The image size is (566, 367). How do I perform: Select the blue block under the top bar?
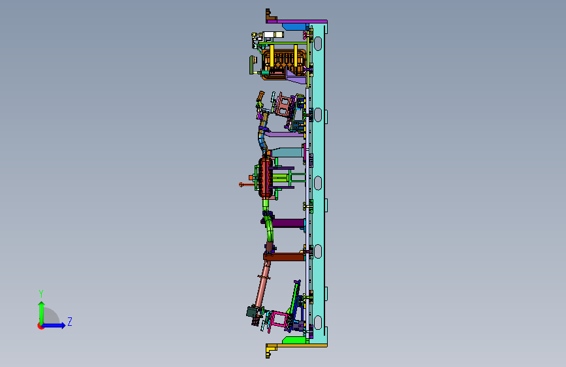click(x=295, y=27)
